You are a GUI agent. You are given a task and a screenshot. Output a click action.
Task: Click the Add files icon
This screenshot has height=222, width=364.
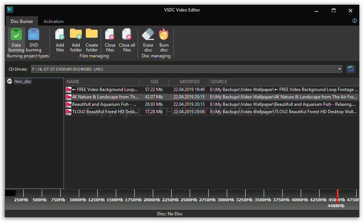(x=60, y=34)
